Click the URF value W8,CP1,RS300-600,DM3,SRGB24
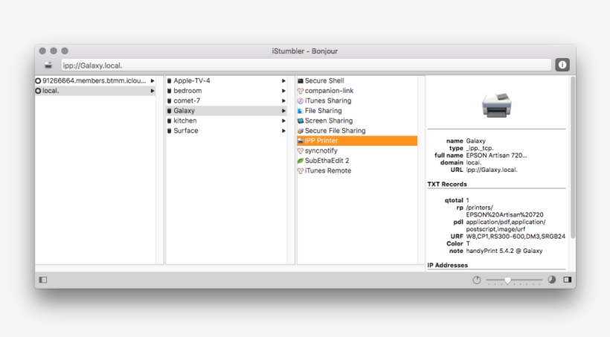 pyautogui.click(x=516, y=237)
